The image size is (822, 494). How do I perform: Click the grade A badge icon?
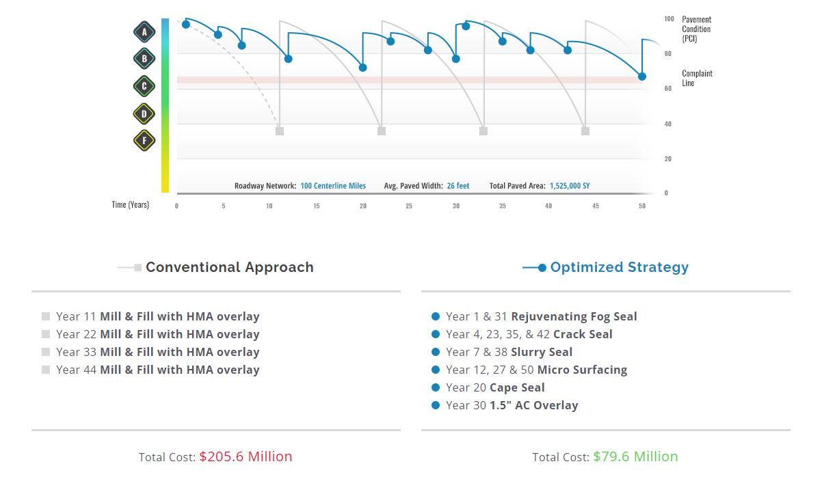point(144,31)
